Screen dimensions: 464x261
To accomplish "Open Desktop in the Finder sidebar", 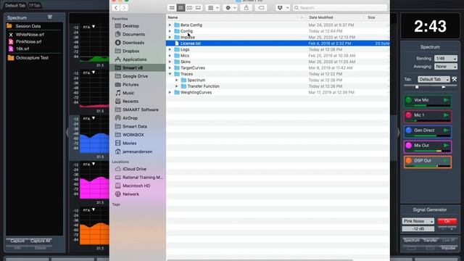I will pyautogui.click(x=130, y=26).
